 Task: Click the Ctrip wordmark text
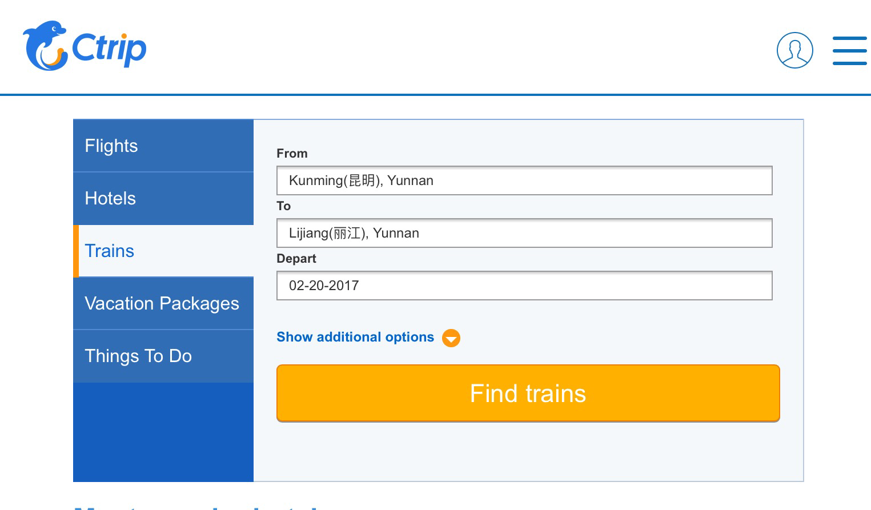pyautogui.click(x=110, y=49)
